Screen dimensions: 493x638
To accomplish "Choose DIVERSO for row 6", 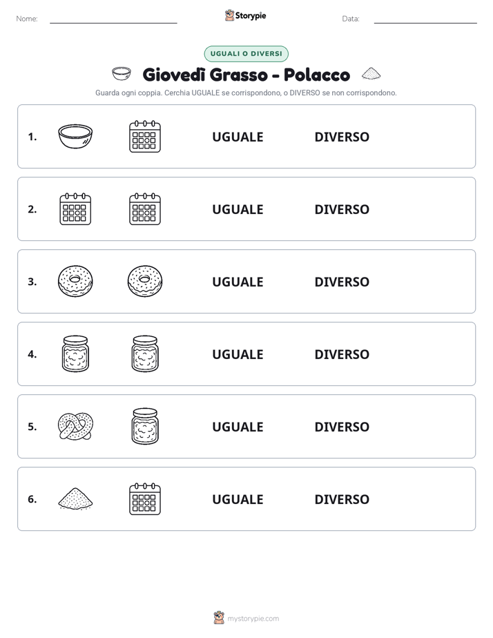I will click(x=342, y=499).
